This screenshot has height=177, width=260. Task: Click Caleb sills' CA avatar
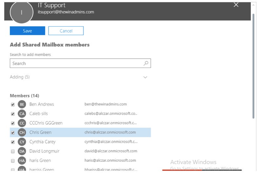(x=22, y=114)
